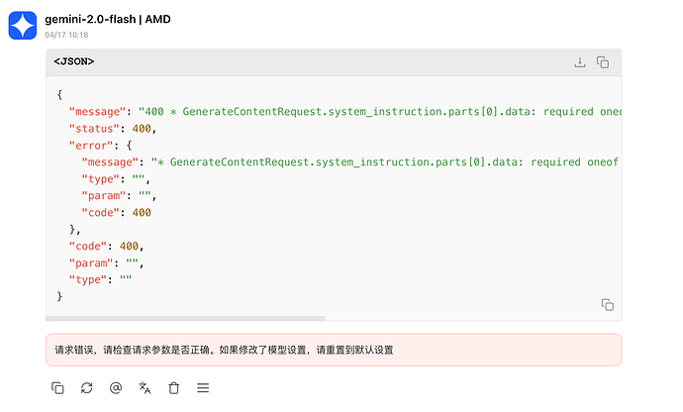Click the nested "type": "", line
This screenshot has height=412, width=683.
click(x=116, y=178)
